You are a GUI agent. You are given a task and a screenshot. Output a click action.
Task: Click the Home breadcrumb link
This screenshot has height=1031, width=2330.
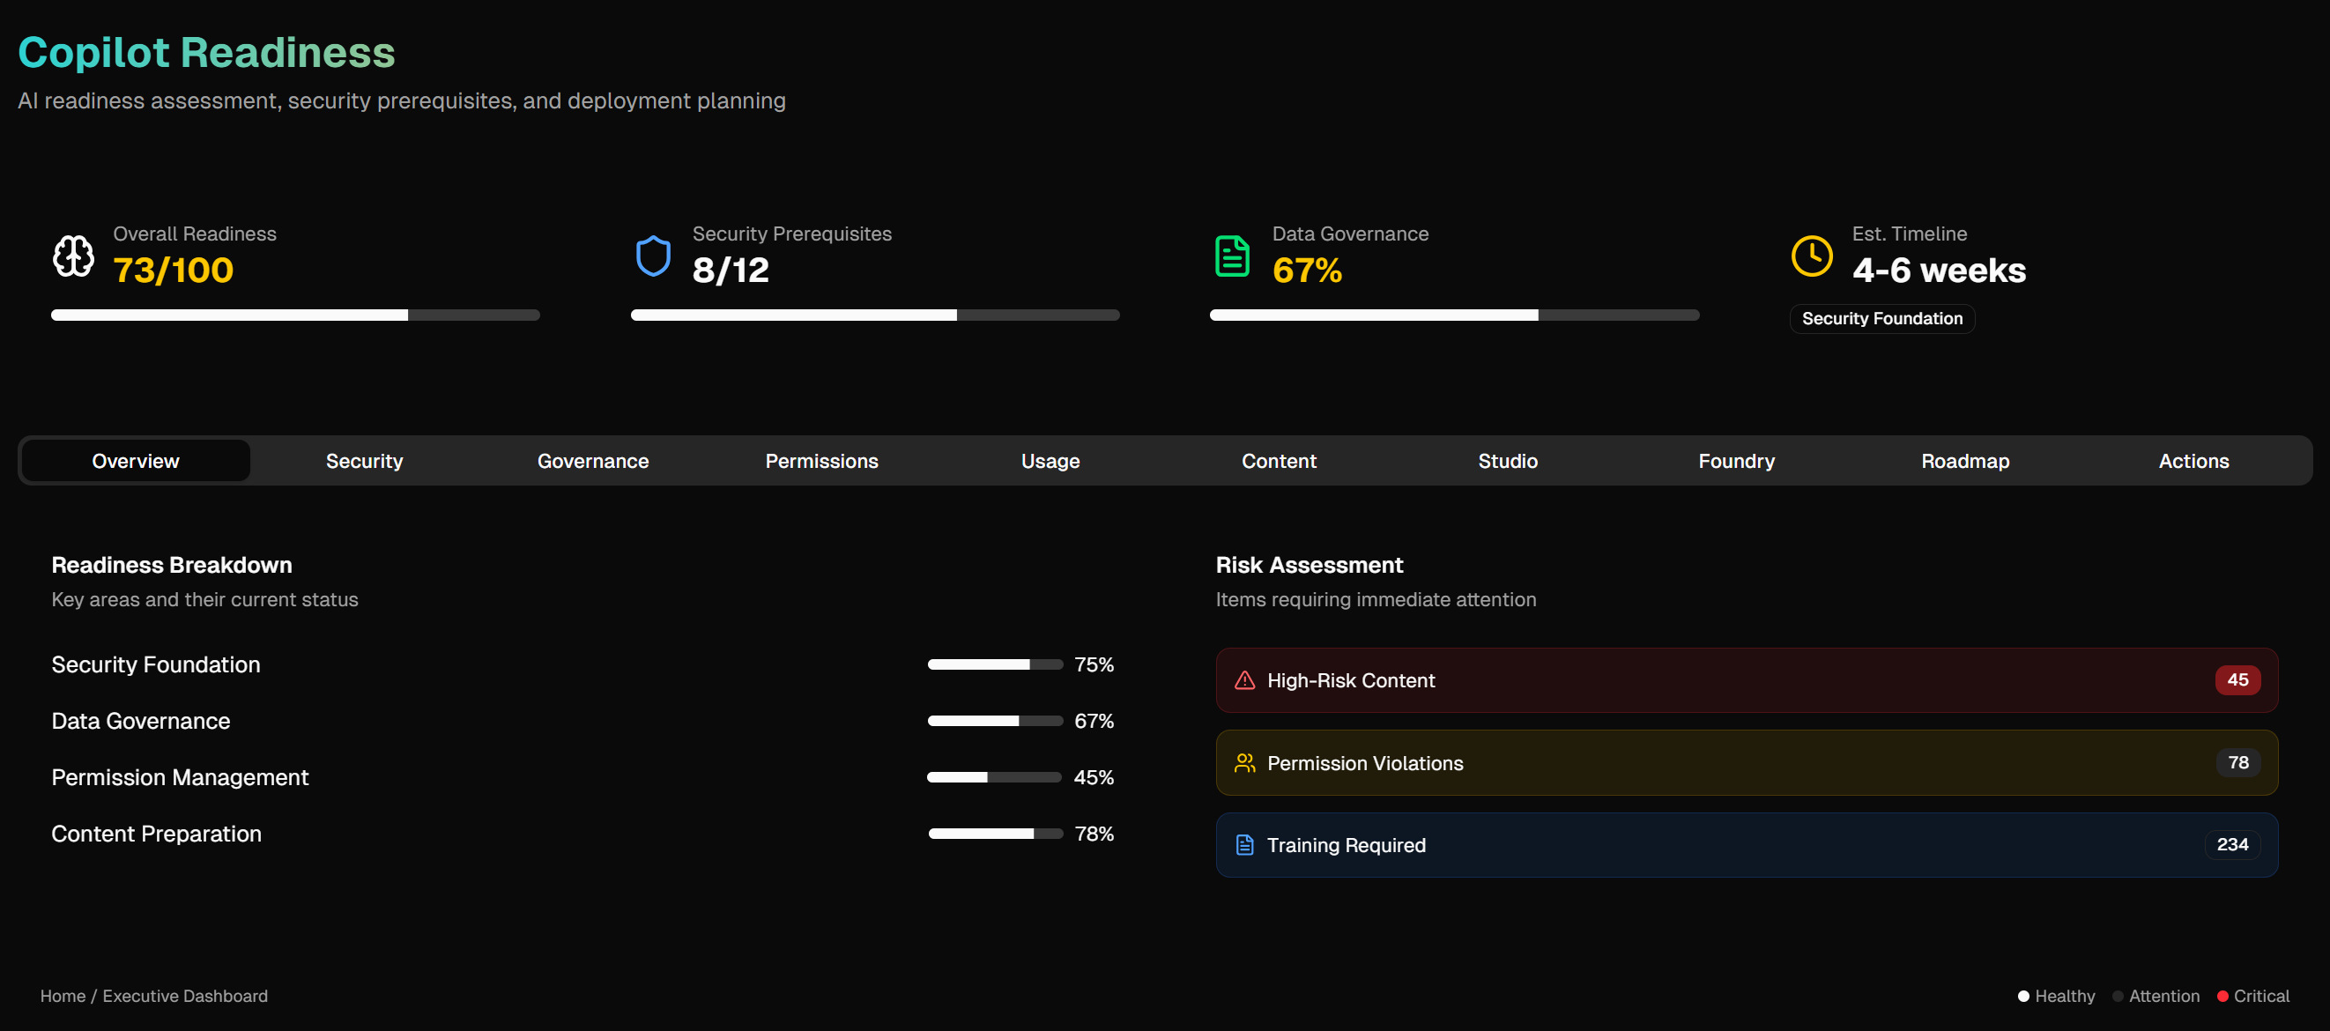coord(63,996)
